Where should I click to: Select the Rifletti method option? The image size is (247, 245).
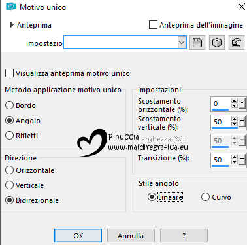pyautogui.click(x=9, y=136)
